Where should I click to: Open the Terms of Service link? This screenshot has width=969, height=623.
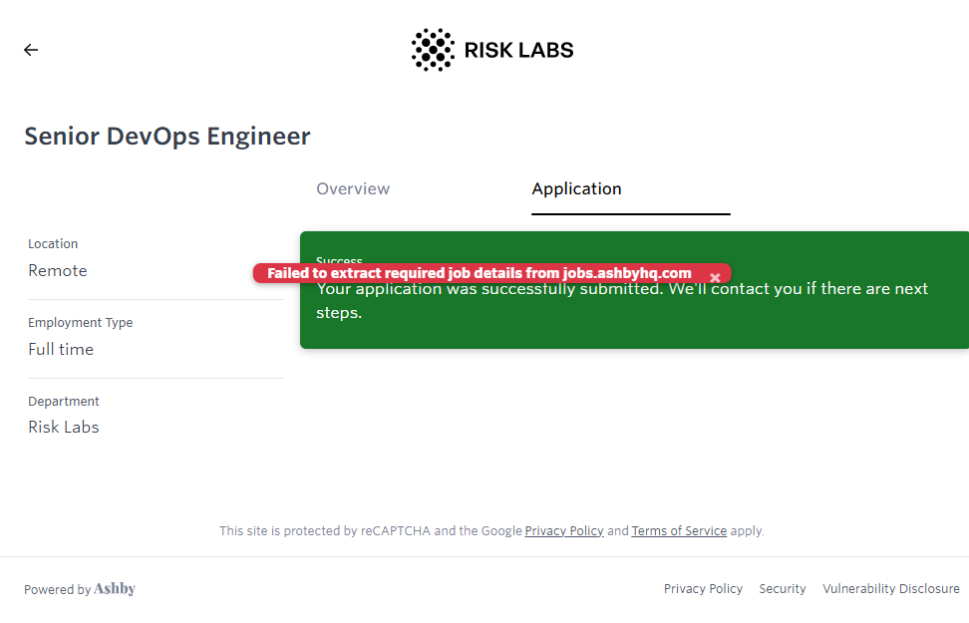click(x=679, y=531)
